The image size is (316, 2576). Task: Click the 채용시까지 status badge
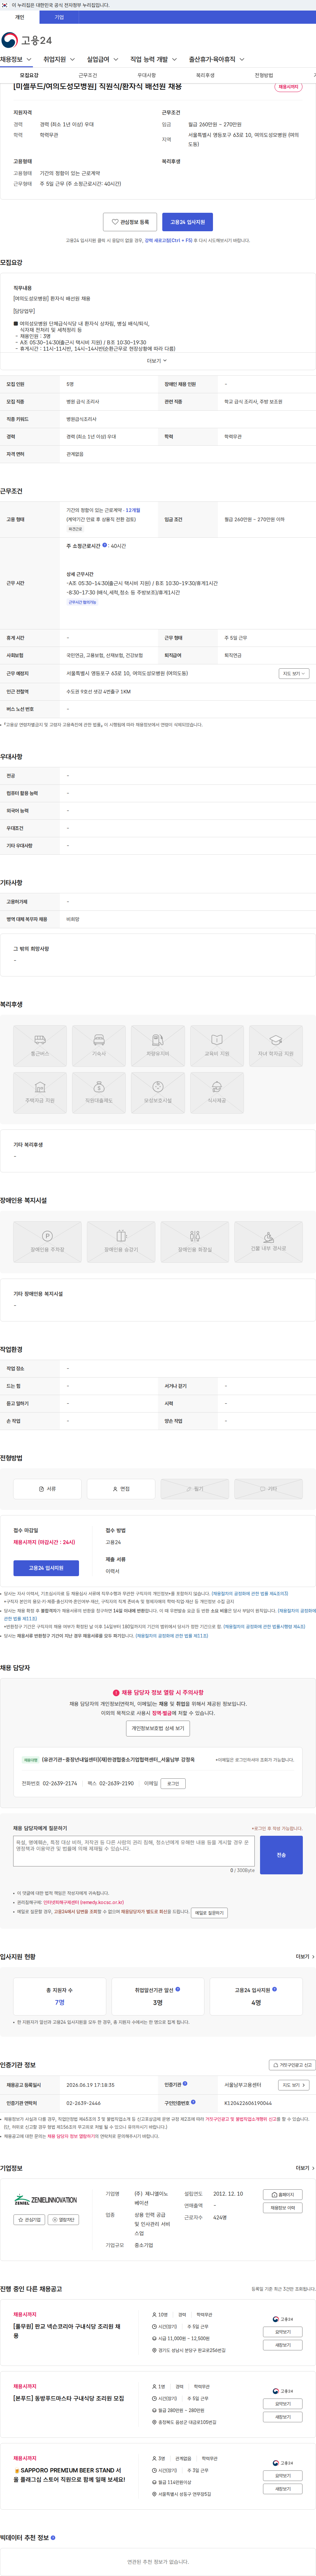point(288,87)
